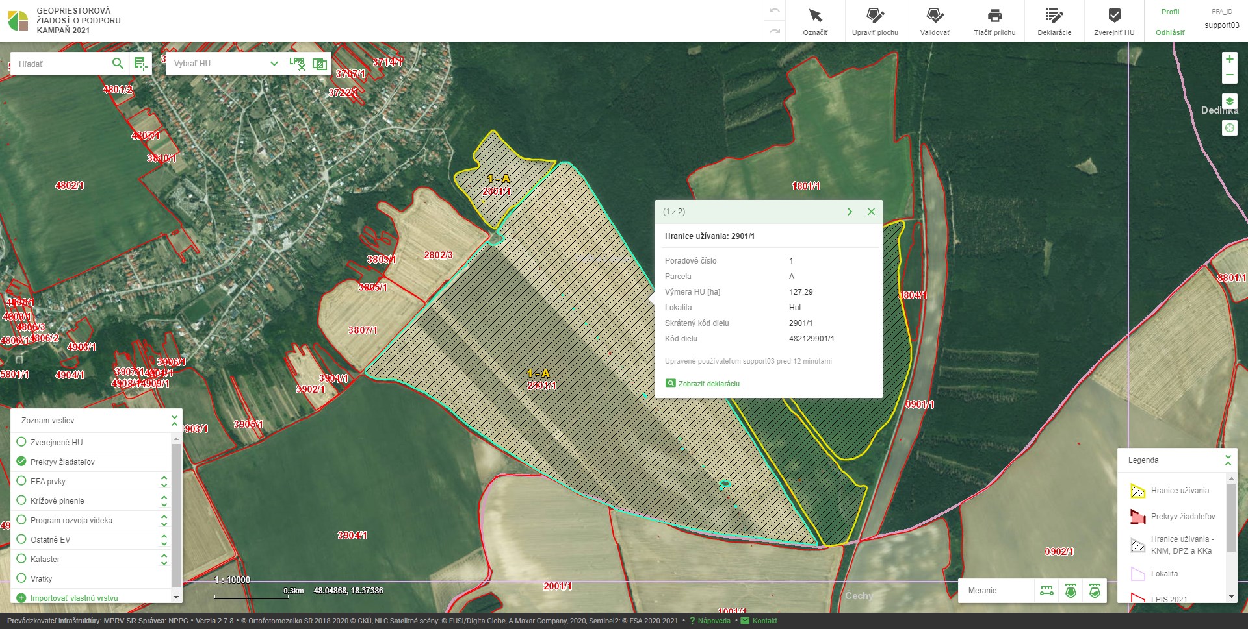This screenshot has width=1248, height=629.
Task: Click parcel label 3807/1 on map
Action: tap(363, 330)
